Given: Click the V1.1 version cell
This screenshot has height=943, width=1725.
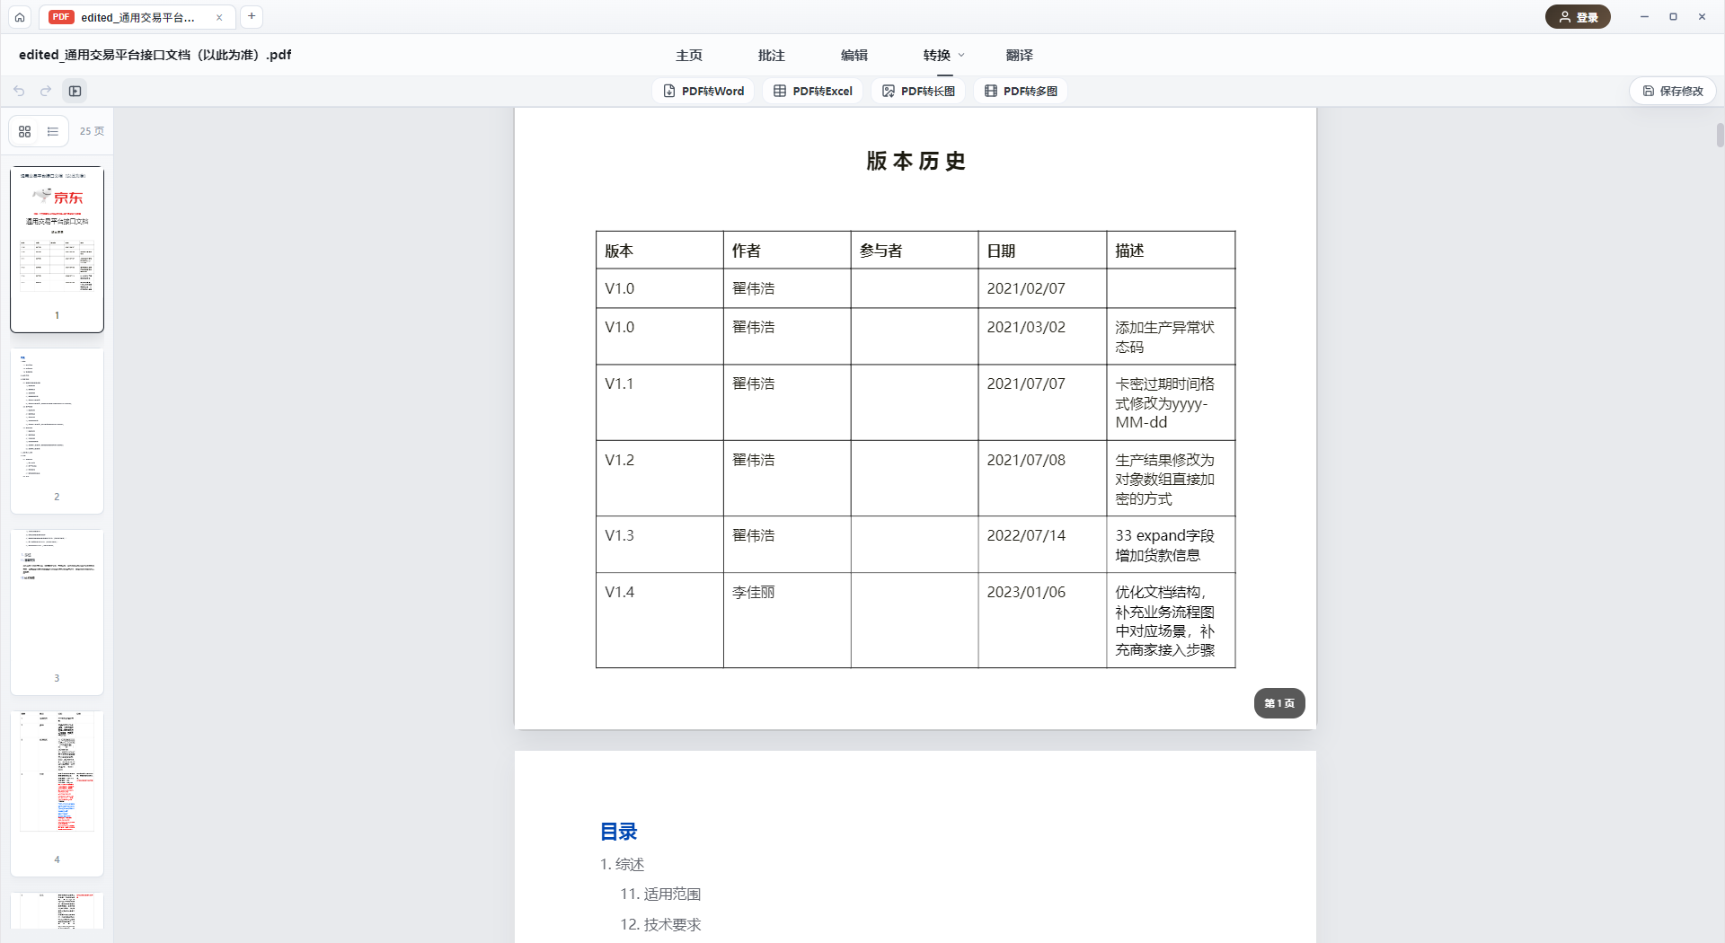Looking at the screenshot, I should click(x=659, y=402).
